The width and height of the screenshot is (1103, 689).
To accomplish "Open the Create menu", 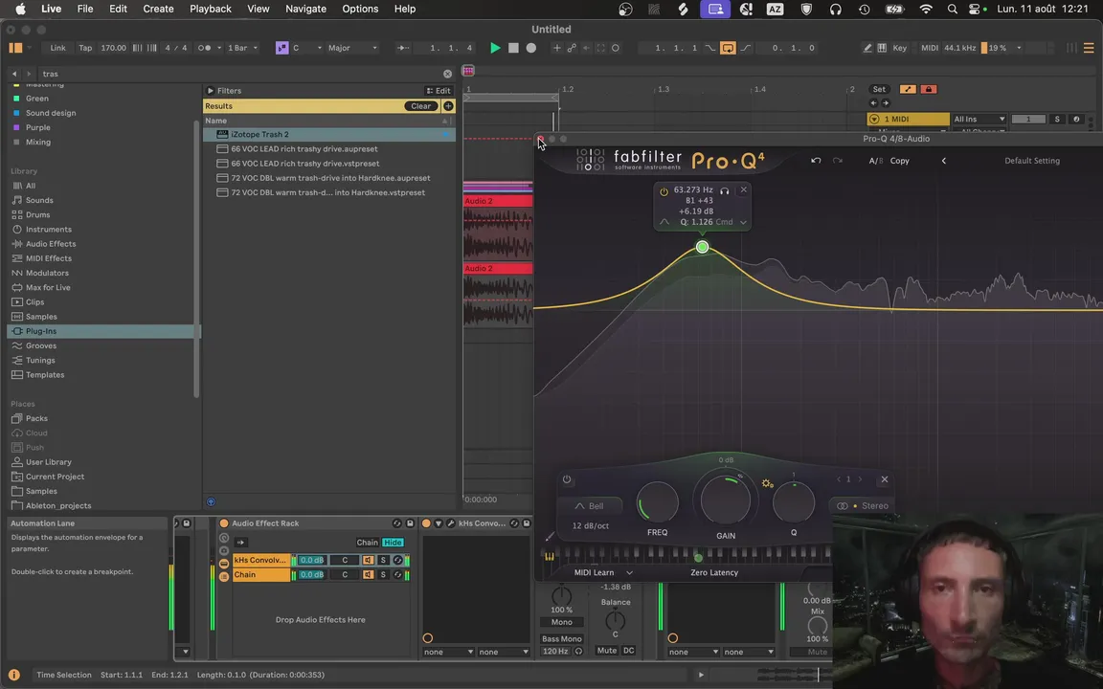I will click(158, 10).
